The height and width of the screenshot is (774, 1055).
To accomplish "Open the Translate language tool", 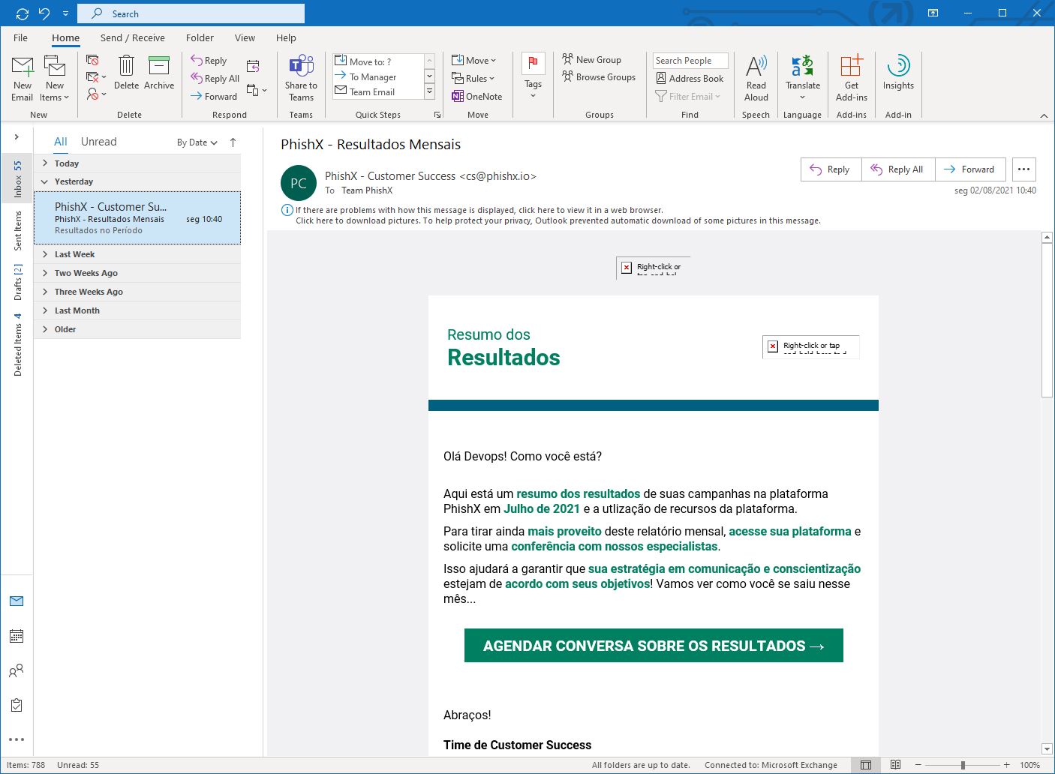I will (803, 78).
